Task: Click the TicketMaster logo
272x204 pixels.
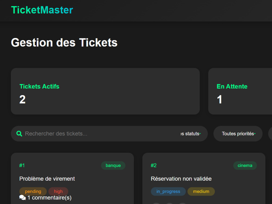Action: point(42,10)
